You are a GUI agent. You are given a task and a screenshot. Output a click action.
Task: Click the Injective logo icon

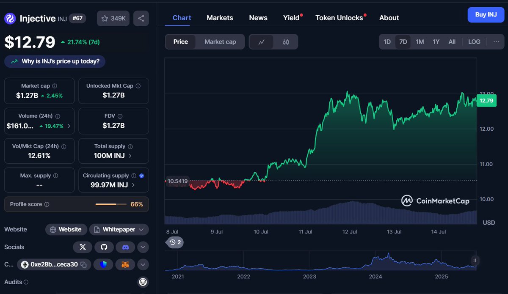[x=10, y=19]
